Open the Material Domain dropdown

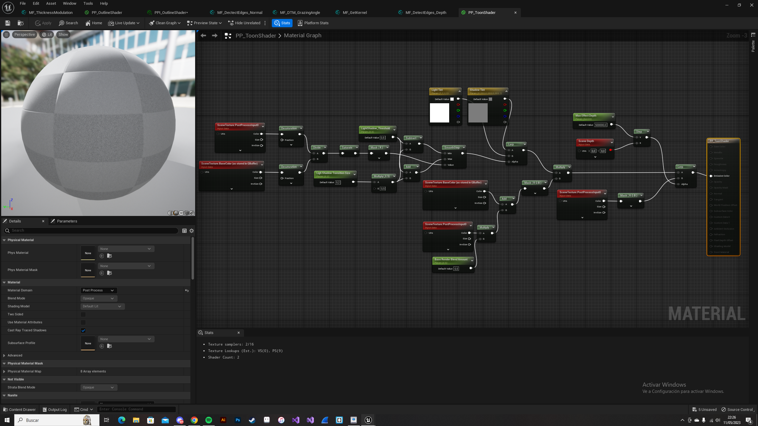(99, 291)
